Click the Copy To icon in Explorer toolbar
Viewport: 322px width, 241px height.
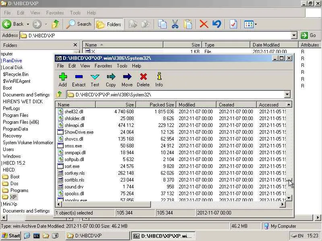[x=146, y=24]
